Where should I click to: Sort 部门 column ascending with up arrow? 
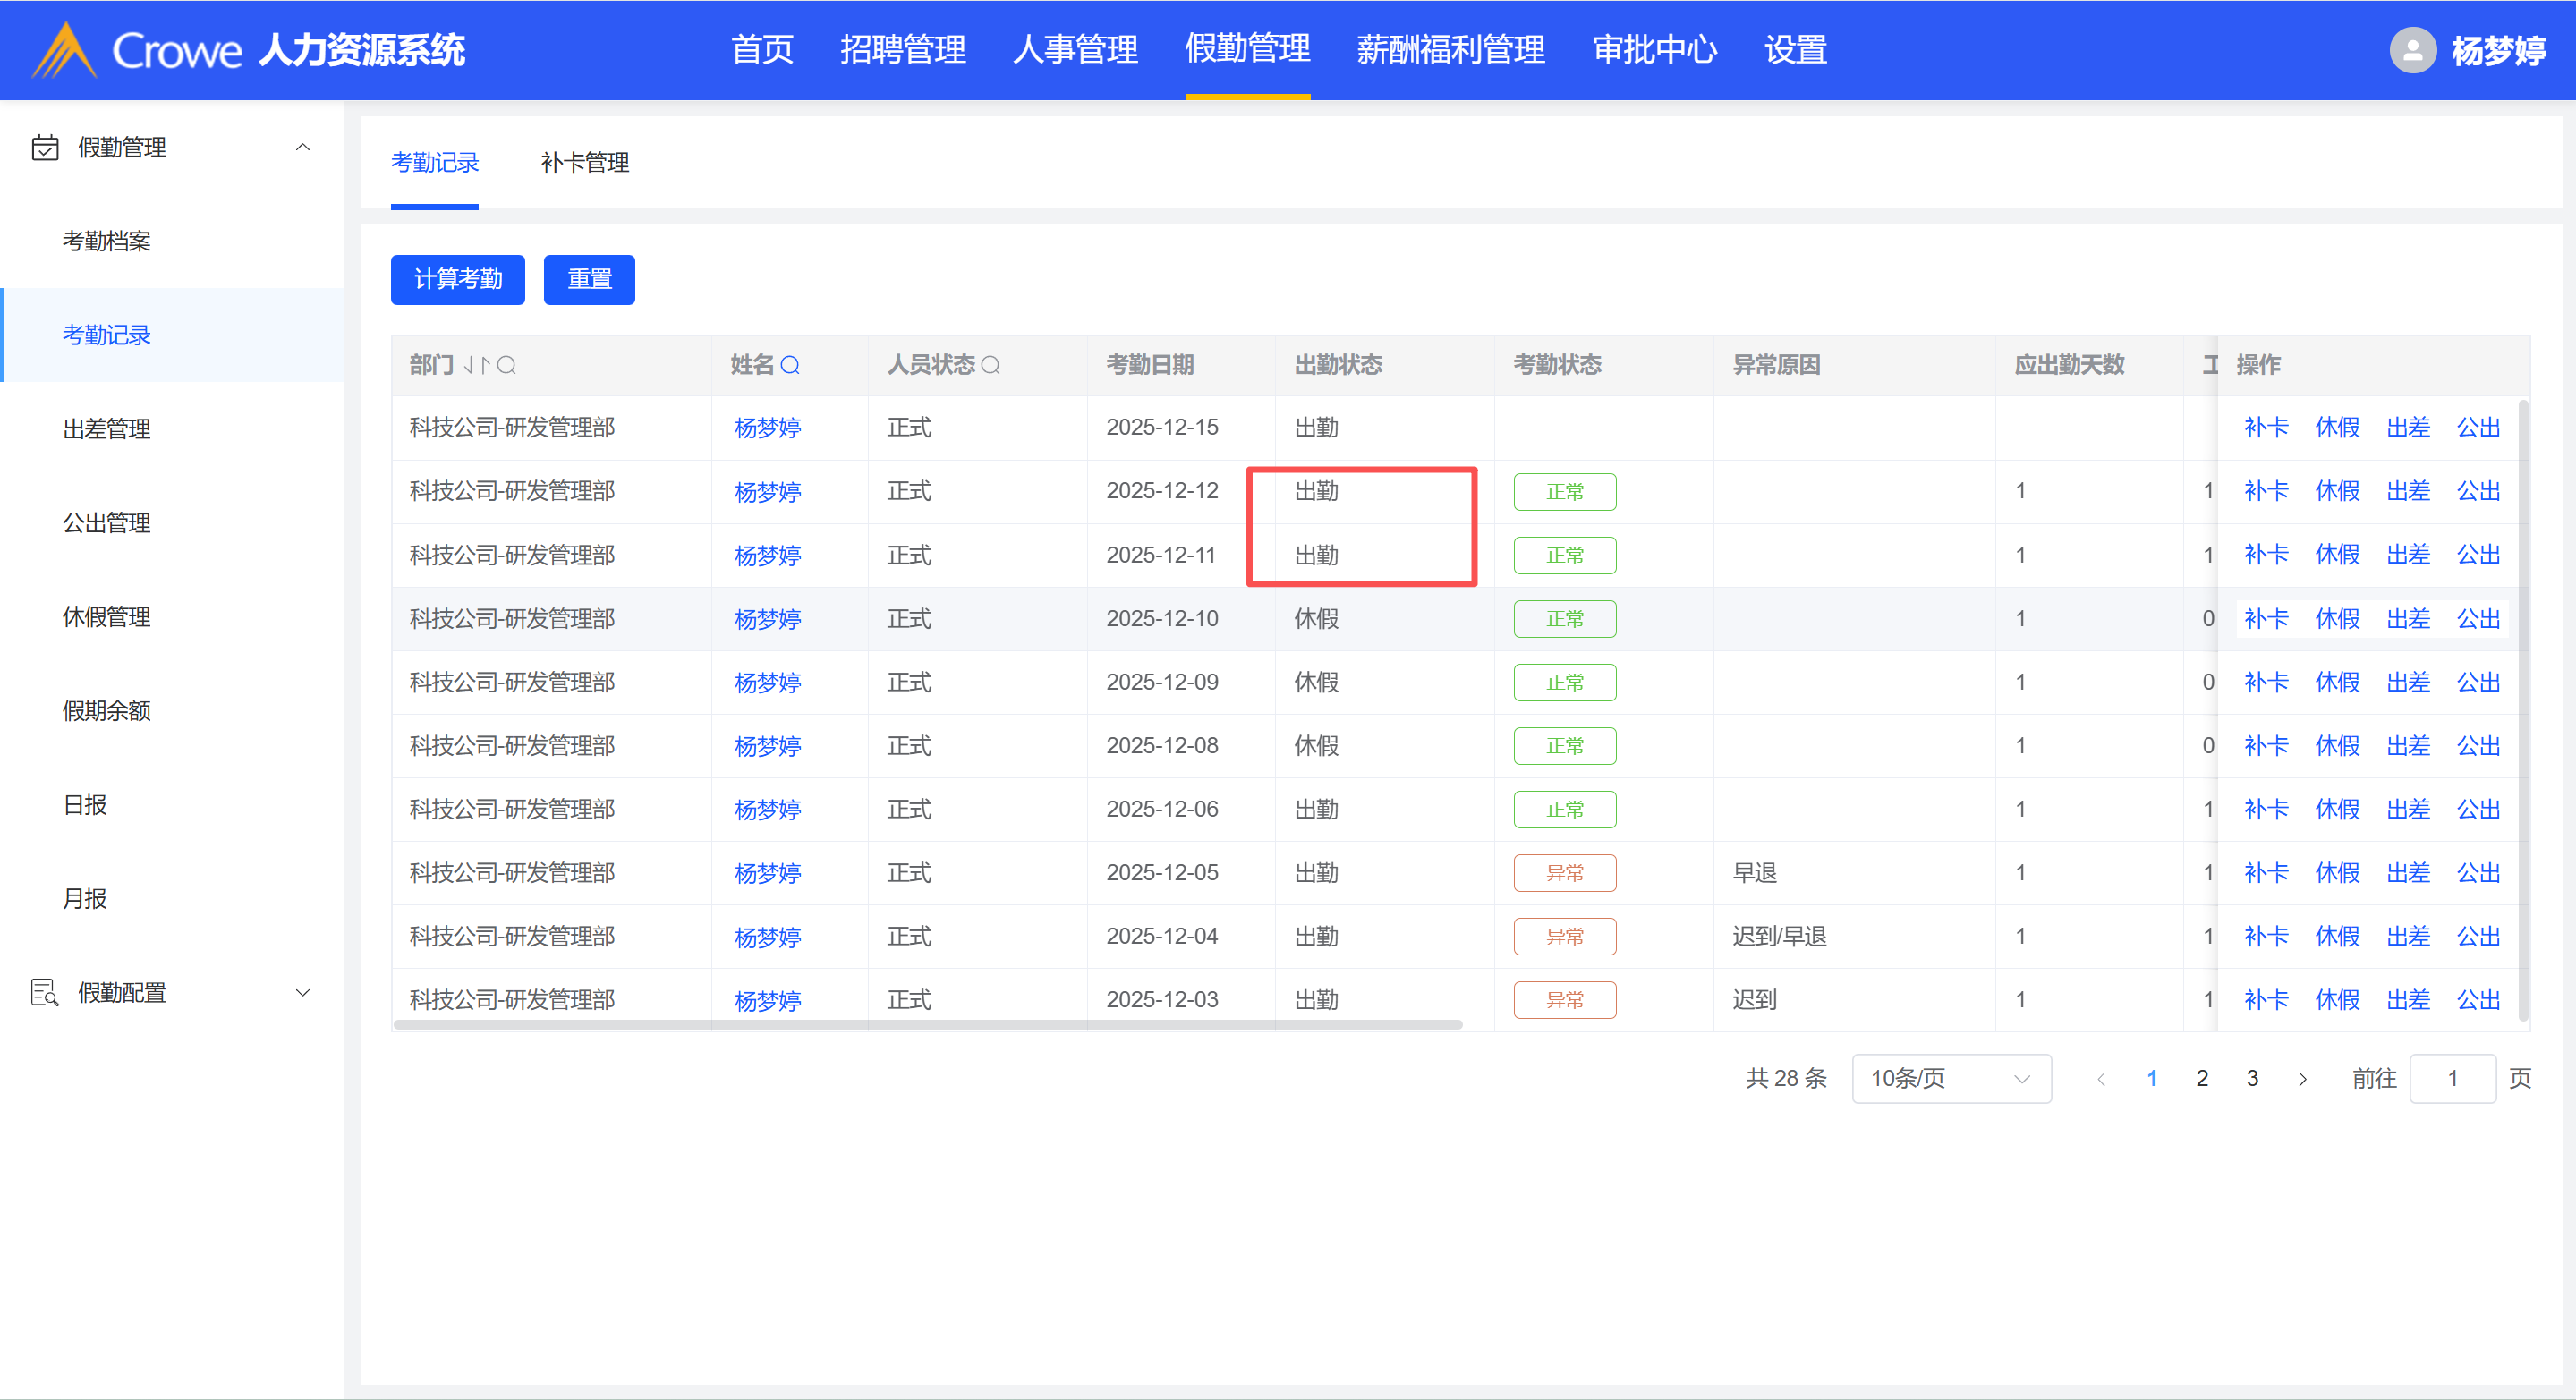(x=485, y=365)
